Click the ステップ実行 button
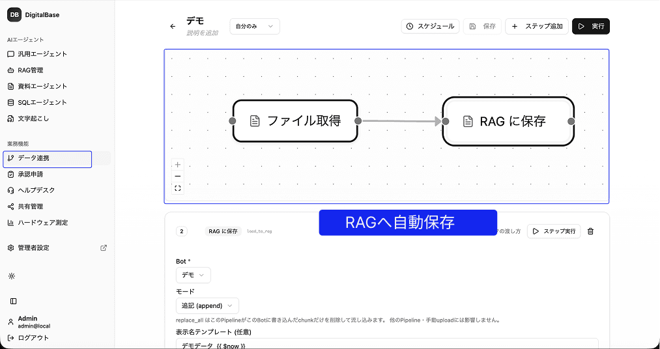 (554, 231)
